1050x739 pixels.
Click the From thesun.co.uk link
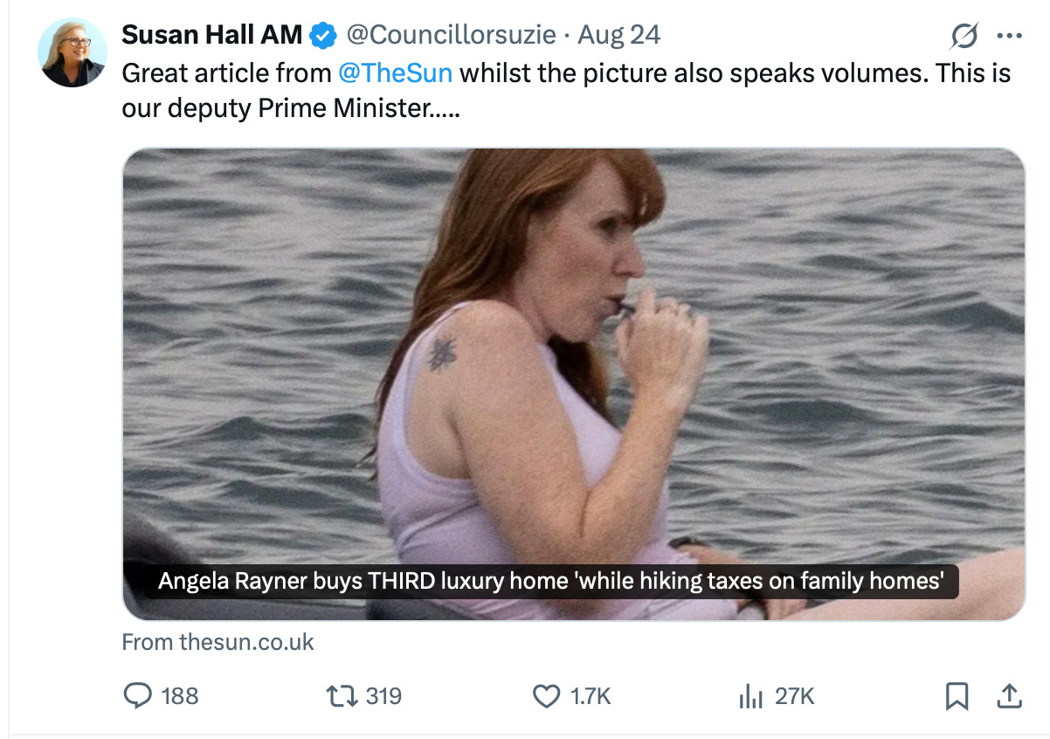218,642
